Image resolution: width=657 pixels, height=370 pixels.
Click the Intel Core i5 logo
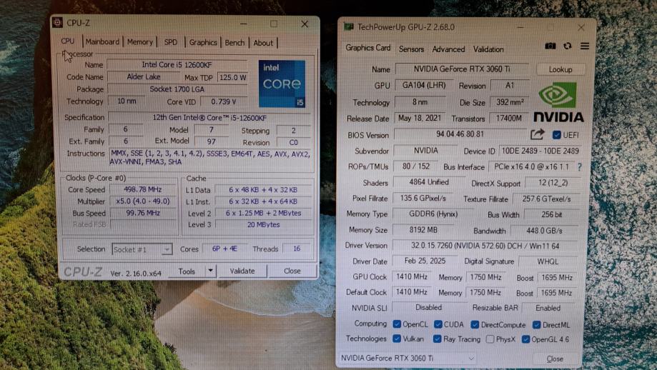tap(282, 84)
